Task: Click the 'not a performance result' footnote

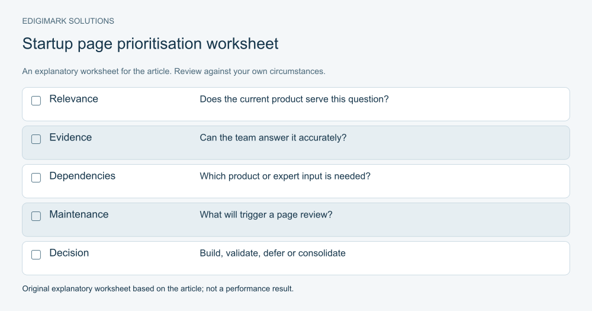Action: (250, 288)
